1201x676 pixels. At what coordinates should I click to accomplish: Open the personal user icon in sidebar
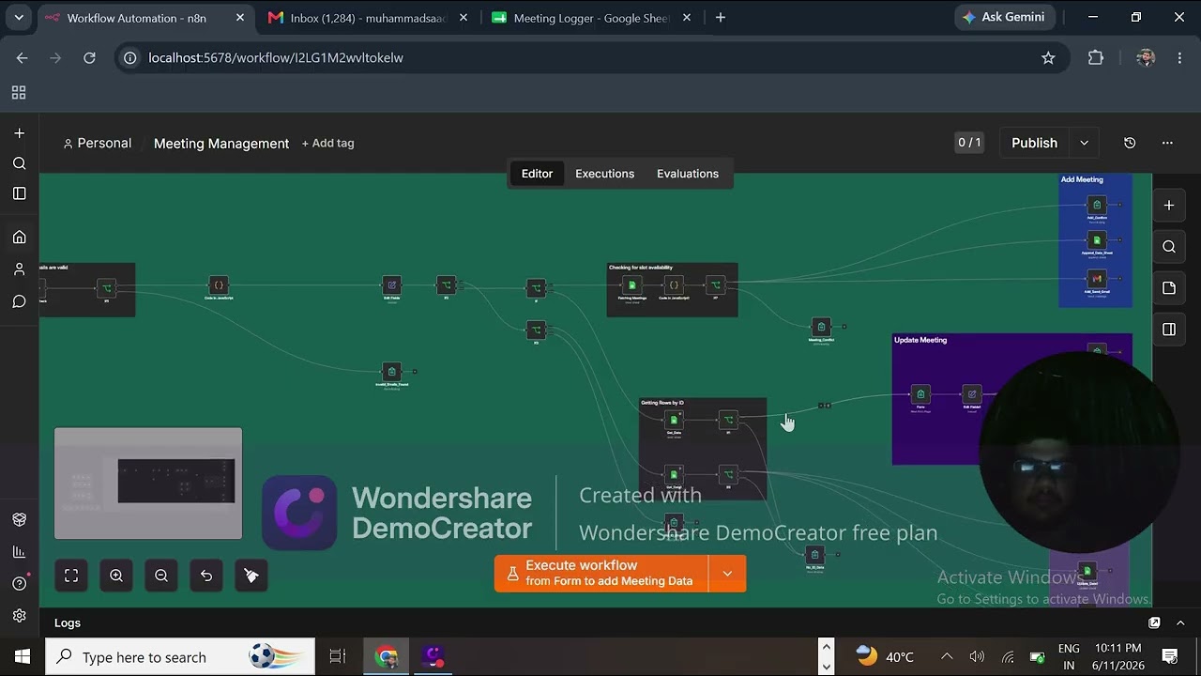click(19, 269)
